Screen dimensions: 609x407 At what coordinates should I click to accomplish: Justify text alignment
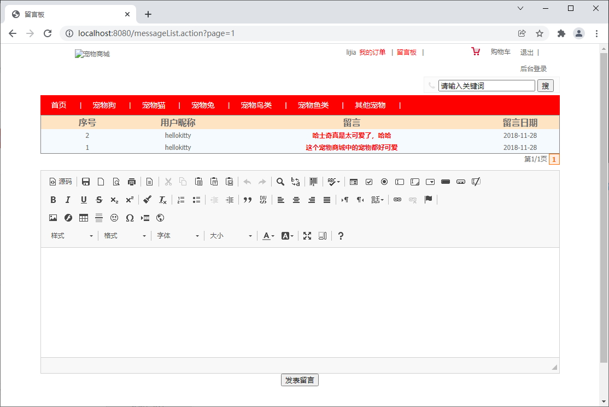pyautogui.click(x=327, y=200)
